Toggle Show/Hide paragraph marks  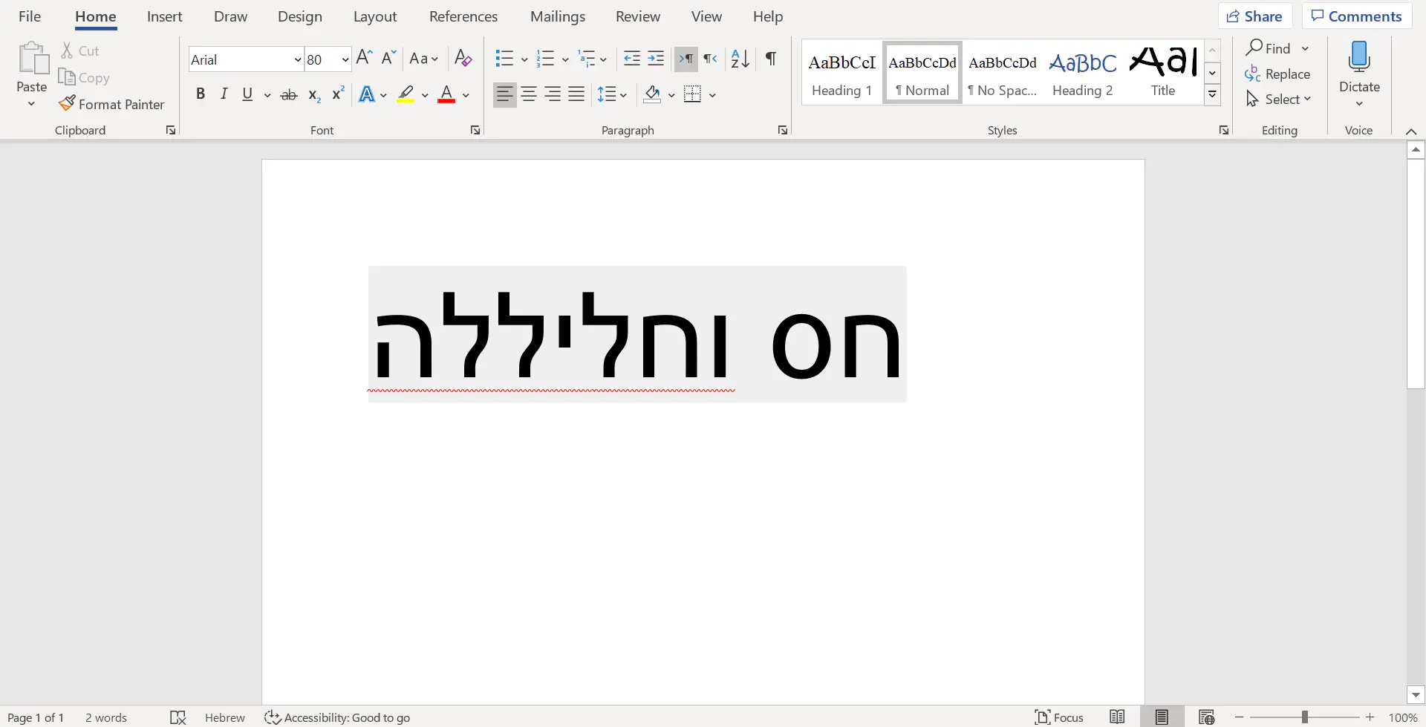coord(771,59)
